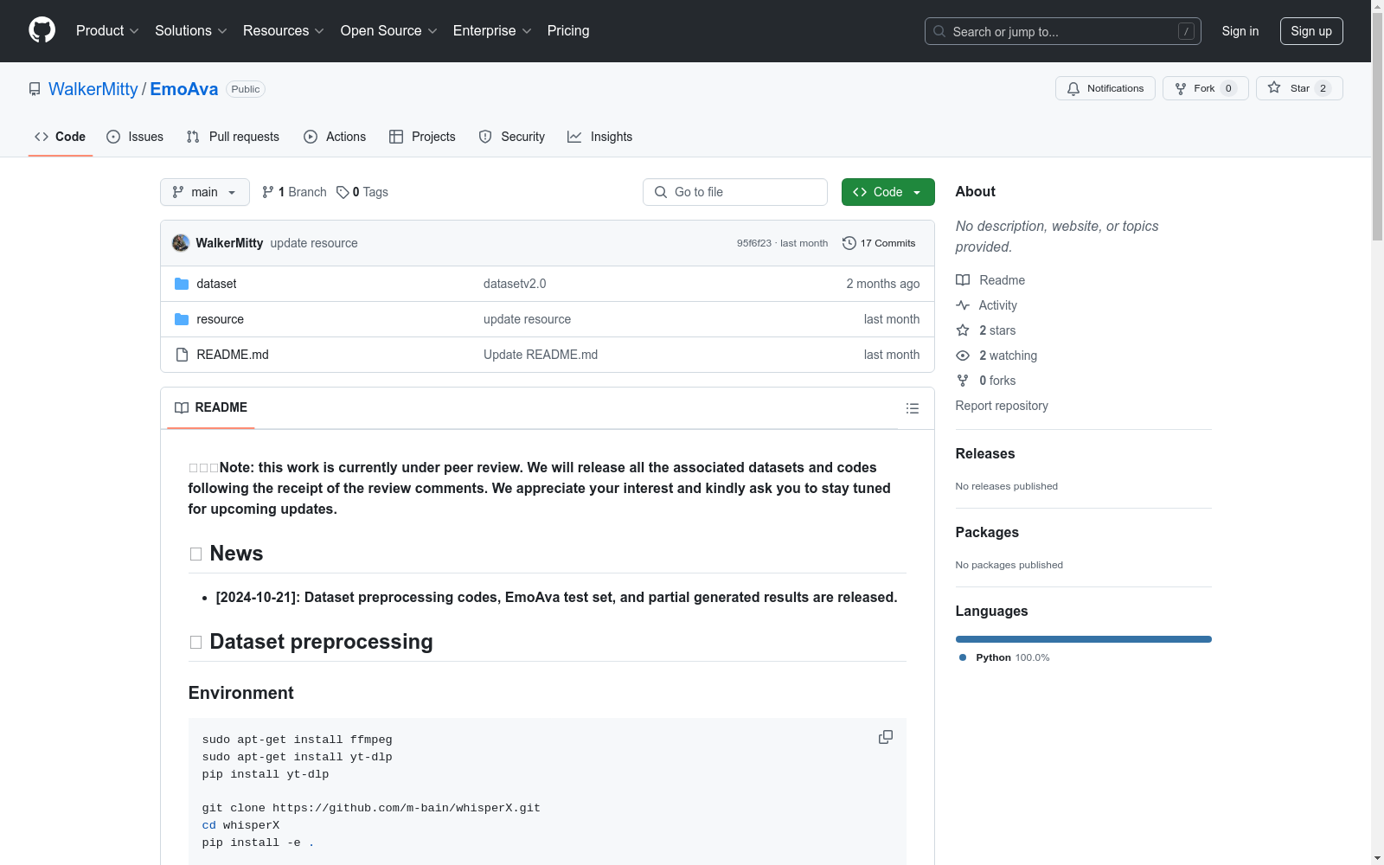
Task: Click the Fork icon
Action: (x=1181, y=88)
